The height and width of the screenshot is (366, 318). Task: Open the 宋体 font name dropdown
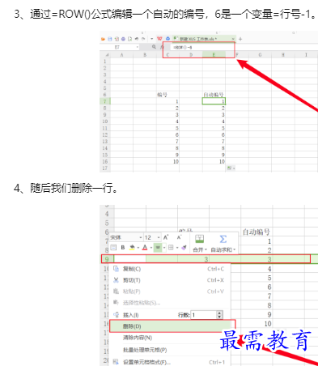141,237
